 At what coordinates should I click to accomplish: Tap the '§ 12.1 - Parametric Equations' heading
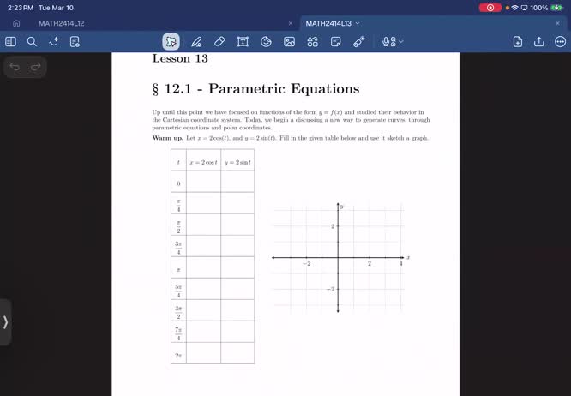coord(255,89)
